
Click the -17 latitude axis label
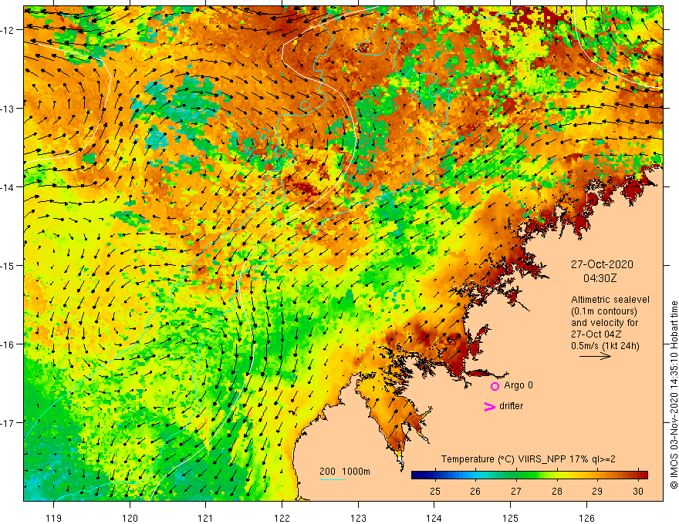tap(8, 423)
